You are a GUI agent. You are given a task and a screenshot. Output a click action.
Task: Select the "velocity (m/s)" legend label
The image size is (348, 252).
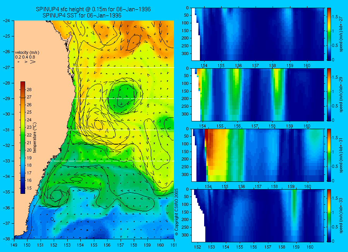(27, 53)
